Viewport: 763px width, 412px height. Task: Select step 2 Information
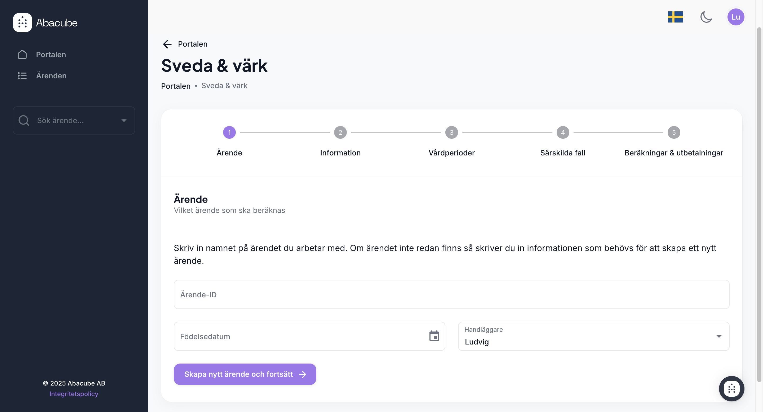pos(340,133)
